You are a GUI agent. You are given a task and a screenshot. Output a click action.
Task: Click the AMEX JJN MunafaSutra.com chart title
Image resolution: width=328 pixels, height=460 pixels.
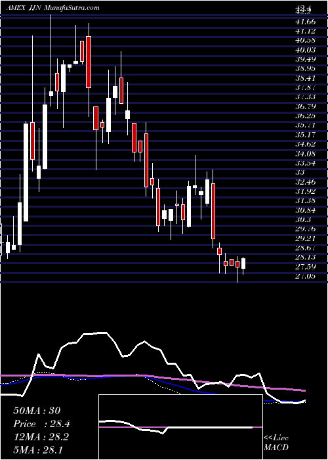tap(52, 8)
